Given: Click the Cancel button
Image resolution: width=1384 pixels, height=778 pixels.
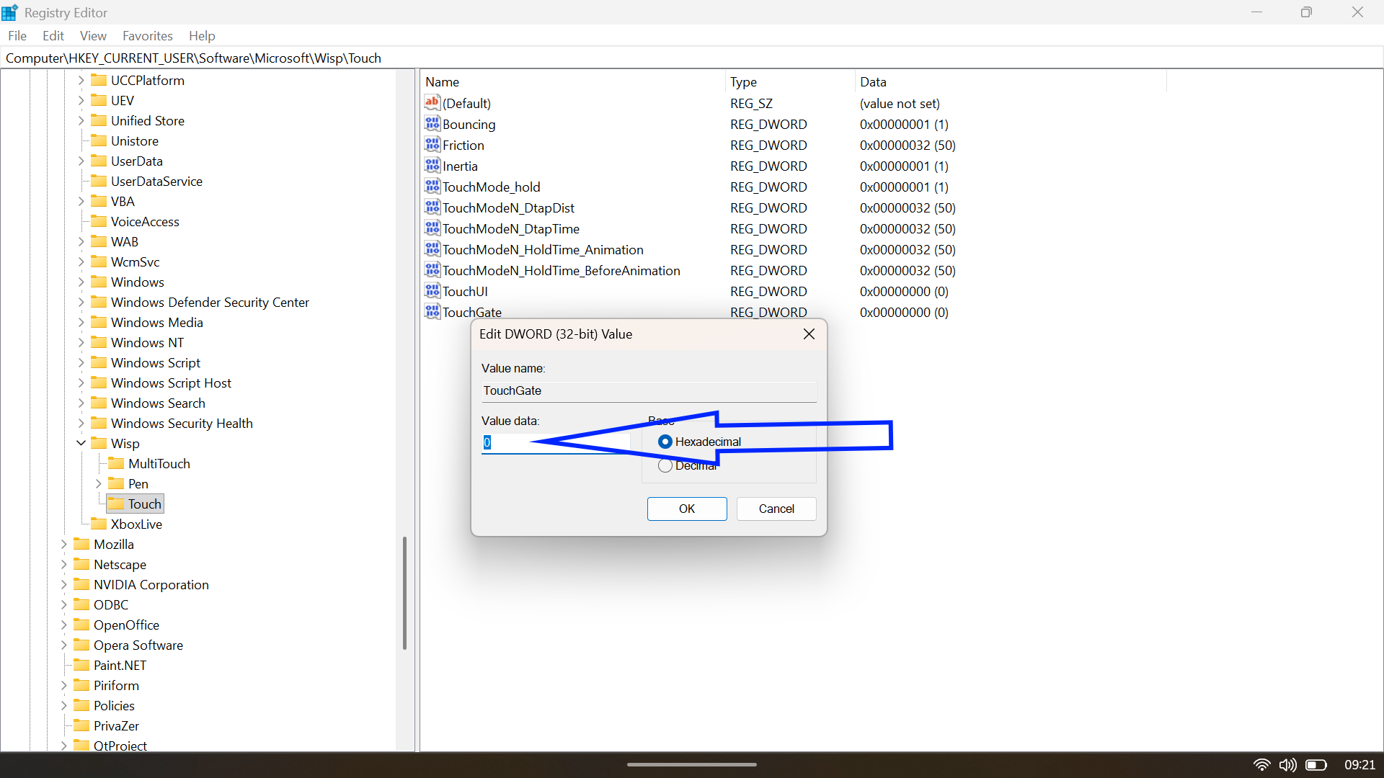Looking at the screenshot, I should click(776, 509).
